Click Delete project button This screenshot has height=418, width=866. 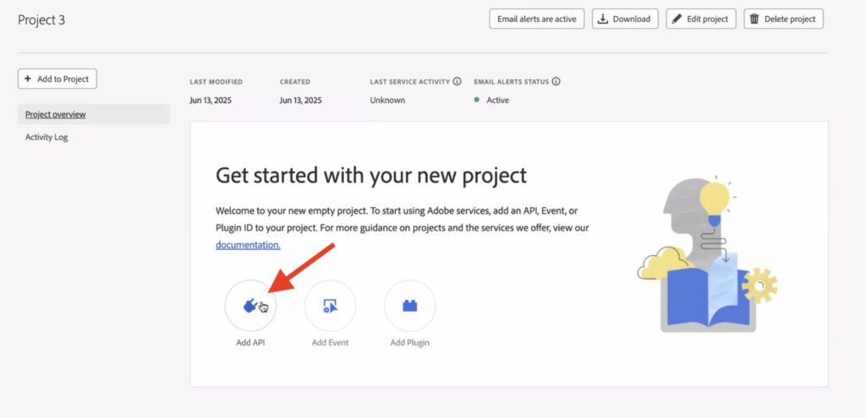tap(784, 19)
